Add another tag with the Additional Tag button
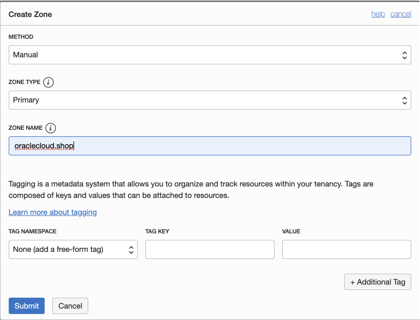420x320 pixels. (378, 282)
